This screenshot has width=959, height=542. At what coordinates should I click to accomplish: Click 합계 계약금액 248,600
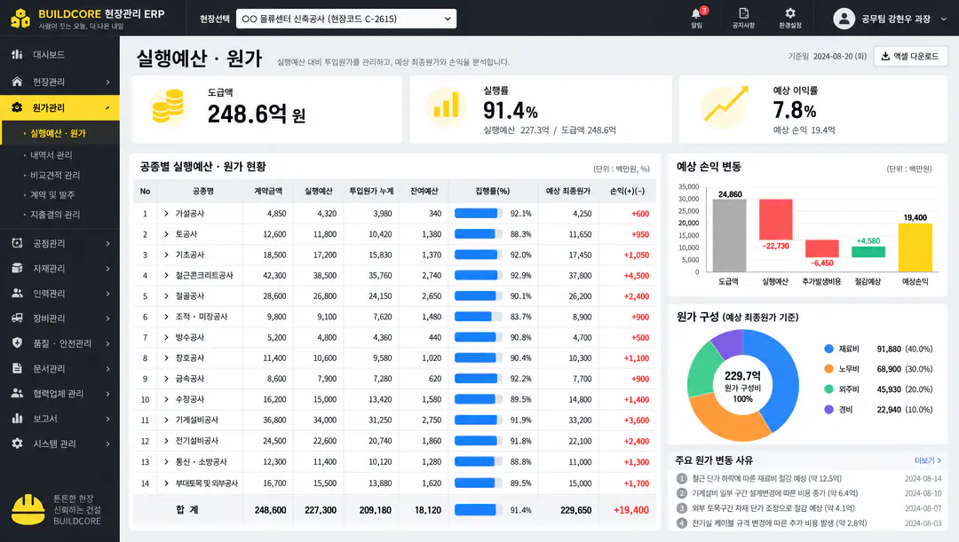click(x=270, y=509)
